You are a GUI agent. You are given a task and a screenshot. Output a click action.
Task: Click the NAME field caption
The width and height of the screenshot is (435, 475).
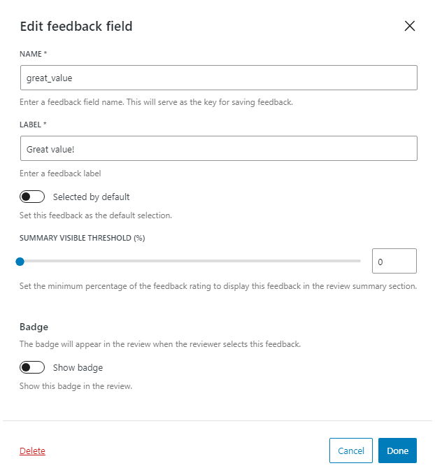click(33, 54)
